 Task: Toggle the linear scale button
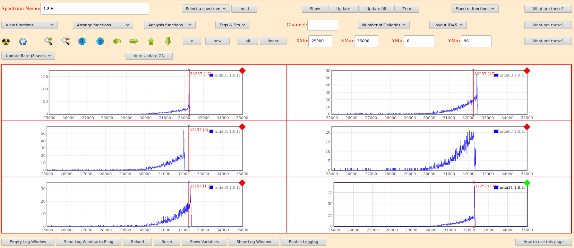(273, 41)
